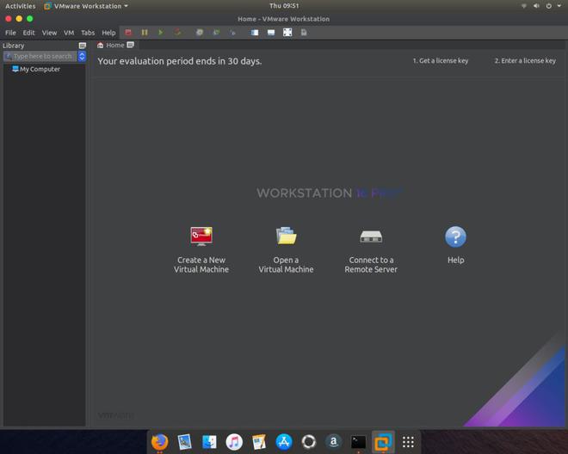Select My Computer in the Library tree
Screen dimensions: 568x454
(x=40, y=69)
